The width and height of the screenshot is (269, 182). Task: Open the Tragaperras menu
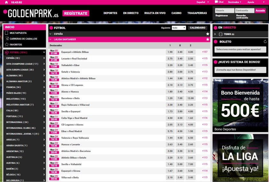coord(197,13)
